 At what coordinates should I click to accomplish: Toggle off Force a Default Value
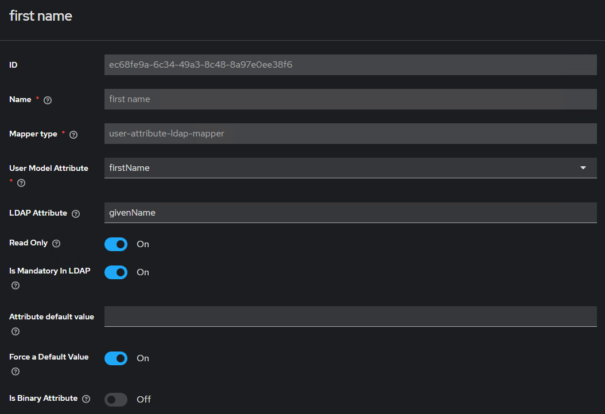coord(116,358)
